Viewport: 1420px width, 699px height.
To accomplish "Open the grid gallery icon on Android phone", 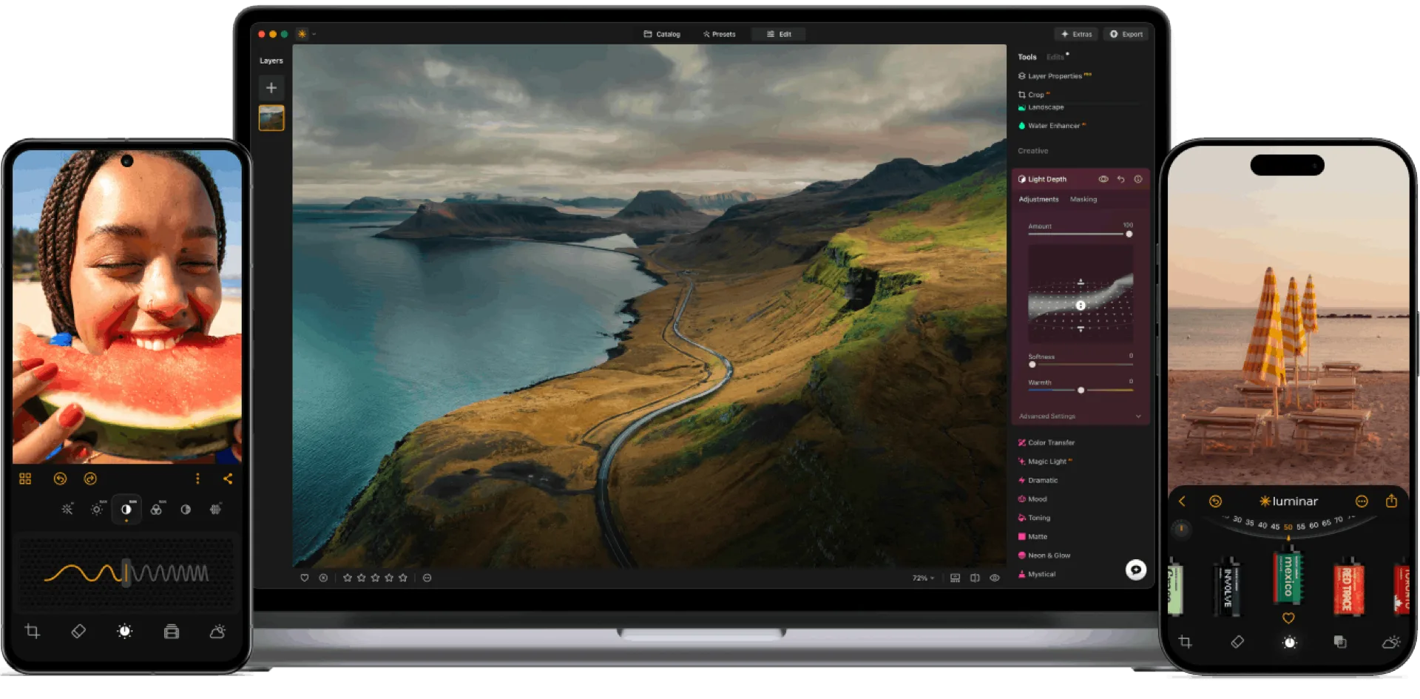I will coord(25,479).
